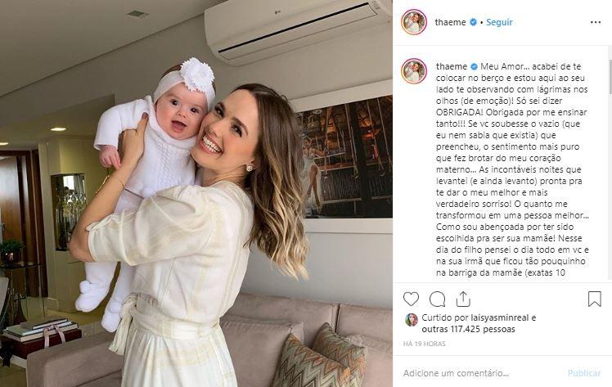Click the Publicar button

pyautogui.click(x=584, y=373)
